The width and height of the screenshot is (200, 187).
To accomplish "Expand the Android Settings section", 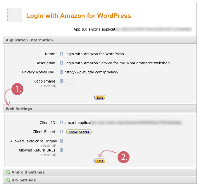I will click(28, 172).
